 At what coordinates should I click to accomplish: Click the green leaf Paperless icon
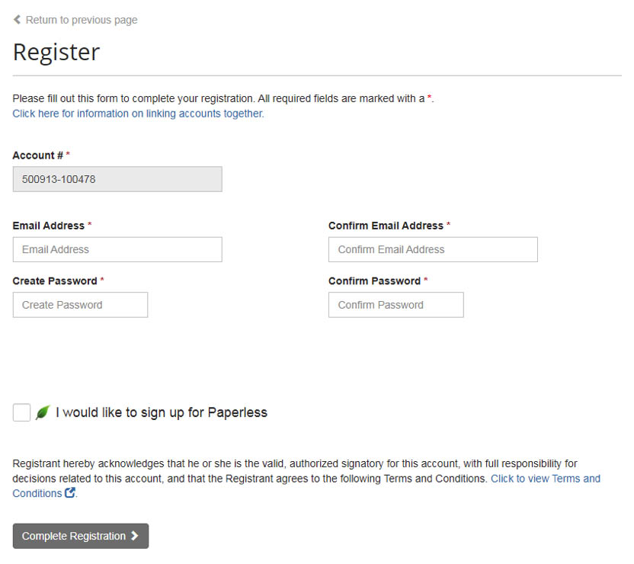(43, 412)
